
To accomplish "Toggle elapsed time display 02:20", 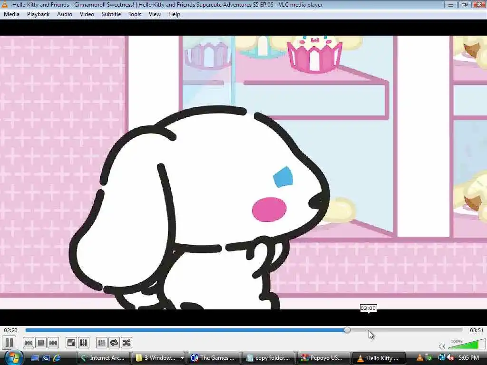I will 10,330.
